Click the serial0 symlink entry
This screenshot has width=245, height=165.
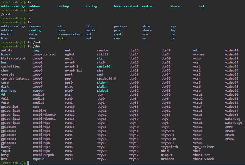104,66
